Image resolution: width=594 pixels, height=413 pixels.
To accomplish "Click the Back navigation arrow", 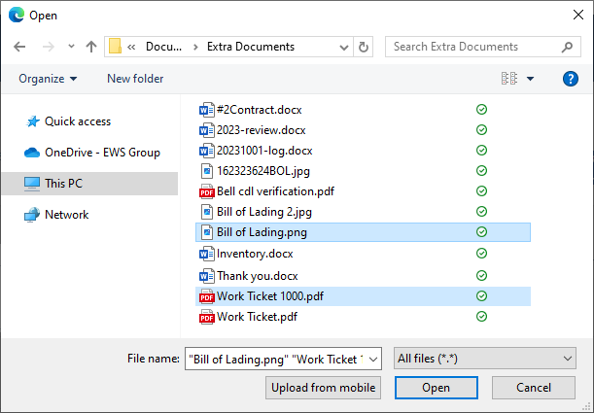I will pos(20,47).
